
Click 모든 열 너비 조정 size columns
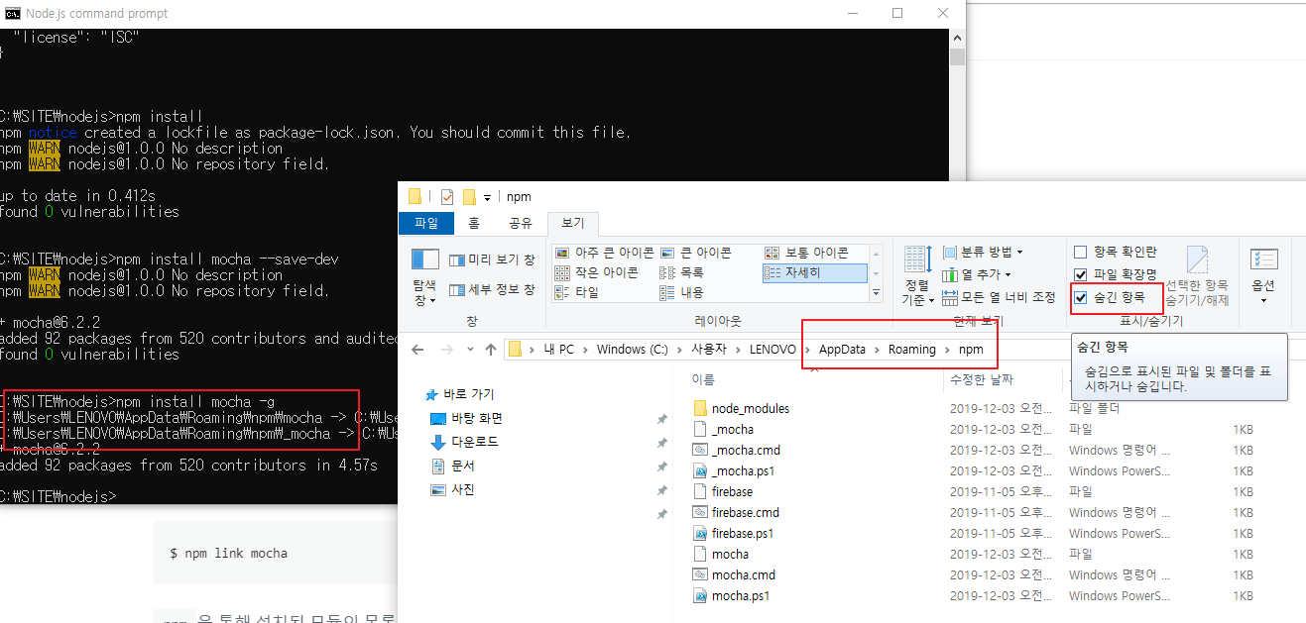[999, 297]
